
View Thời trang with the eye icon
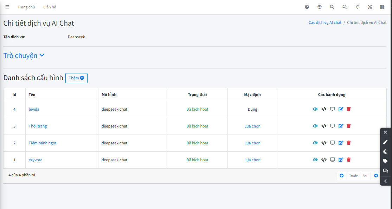[315, 126]
